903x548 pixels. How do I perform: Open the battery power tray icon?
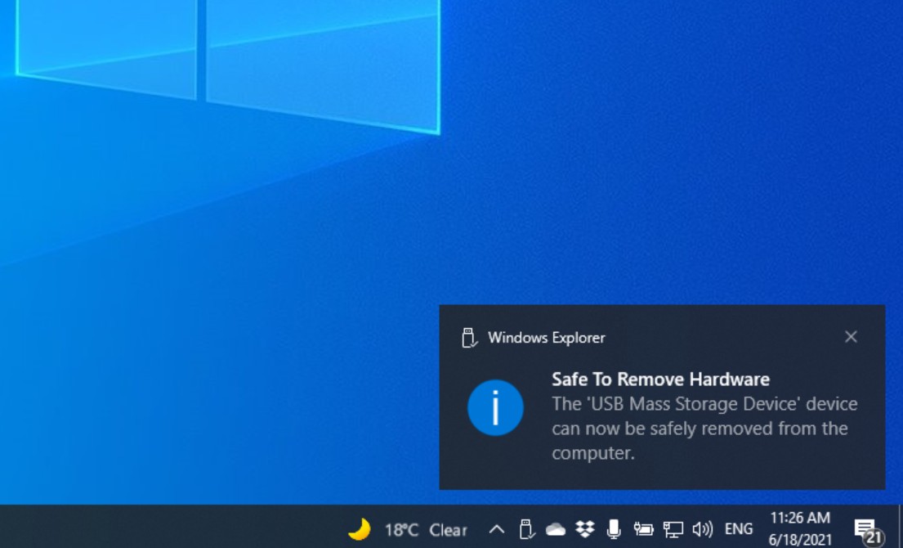[643, 529]
